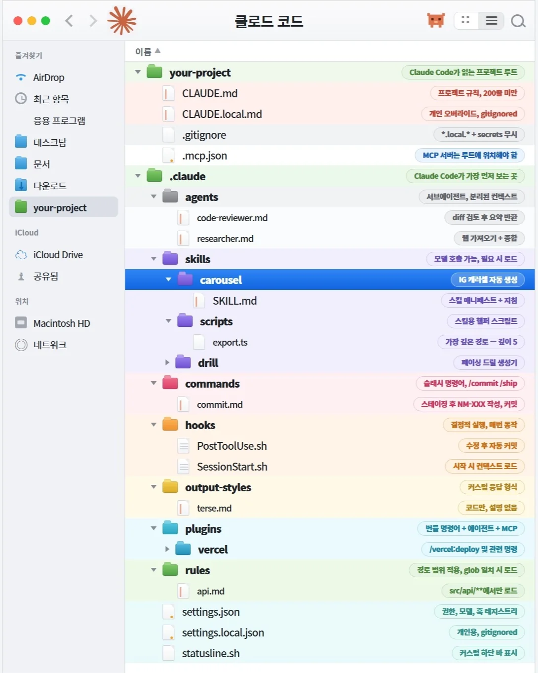
Task: Select the SessionStart.sh file name
Action: [232, 467]
